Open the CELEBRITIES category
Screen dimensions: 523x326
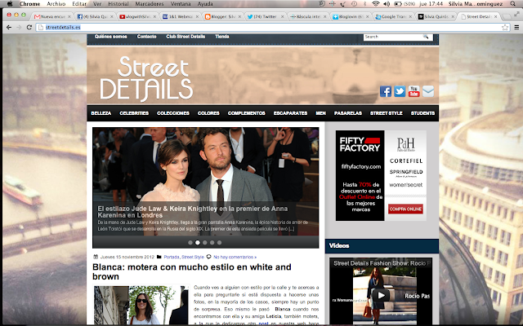[x=134, y=113]
